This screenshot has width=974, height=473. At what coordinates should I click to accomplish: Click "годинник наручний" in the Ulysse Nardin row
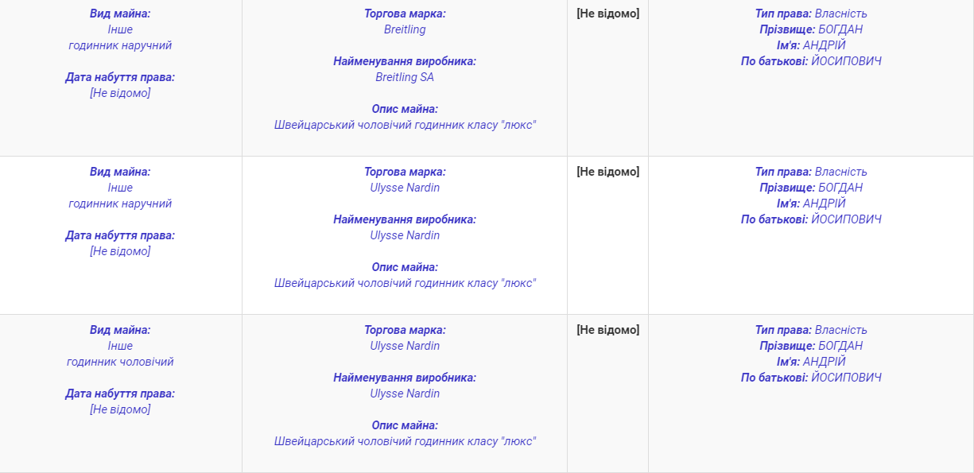coord(120,204)
